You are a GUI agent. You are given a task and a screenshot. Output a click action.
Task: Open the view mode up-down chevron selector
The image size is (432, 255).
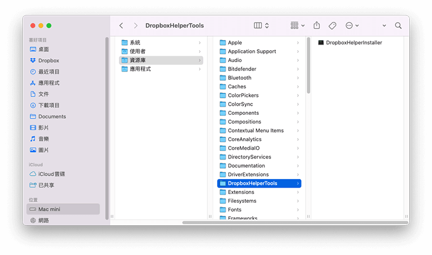tap(267, 25)
